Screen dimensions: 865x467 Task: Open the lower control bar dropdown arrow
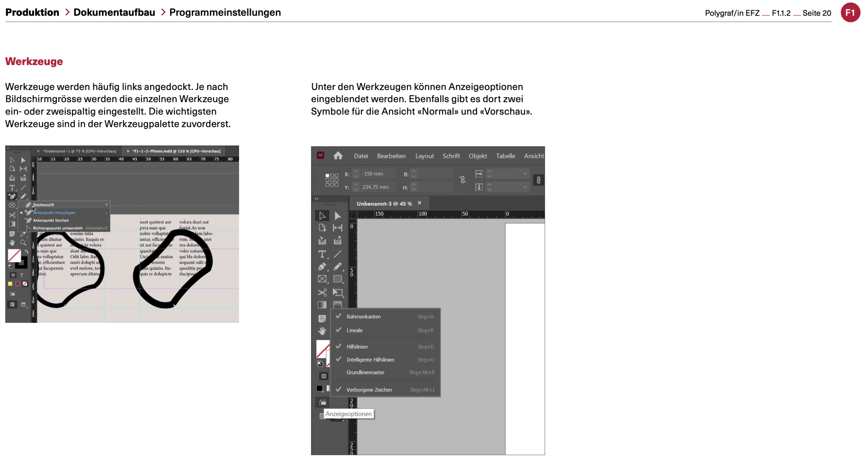coord(525,187)
